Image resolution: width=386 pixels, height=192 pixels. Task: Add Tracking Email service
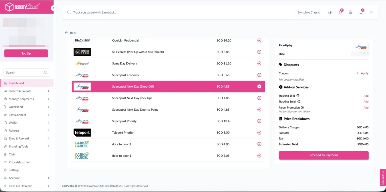(366, 102)
